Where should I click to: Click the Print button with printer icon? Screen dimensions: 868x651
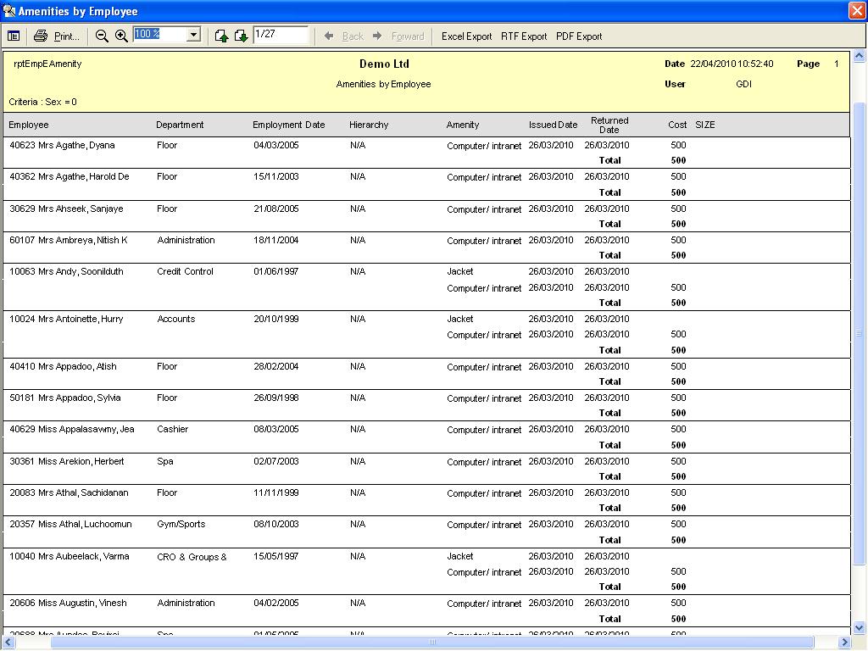[x=56, y=36]
